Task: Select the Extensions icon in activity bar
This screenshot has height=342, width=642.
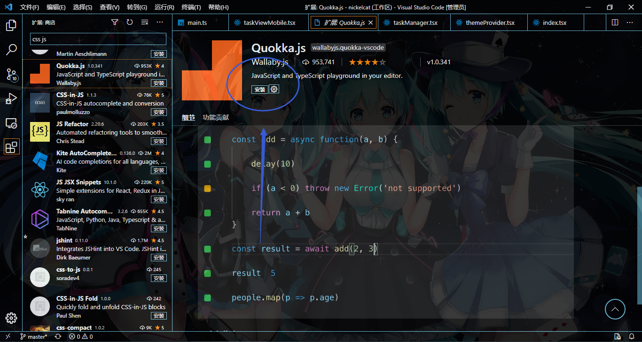Action: pos(11,147)
